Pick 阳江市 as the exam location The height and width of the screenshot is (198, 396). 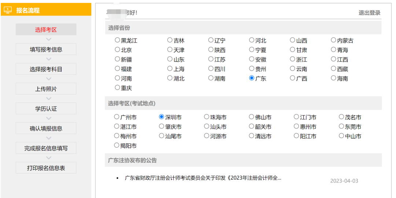(x=297, y=136)
